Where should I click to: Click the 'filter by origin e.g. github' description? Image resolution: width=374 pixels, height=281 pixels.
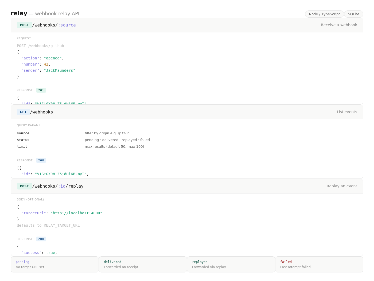click(x=107, y=133)
